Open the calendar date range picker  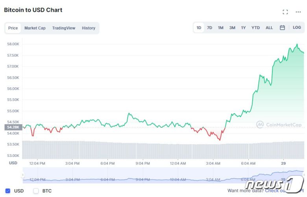coord(282,28)
